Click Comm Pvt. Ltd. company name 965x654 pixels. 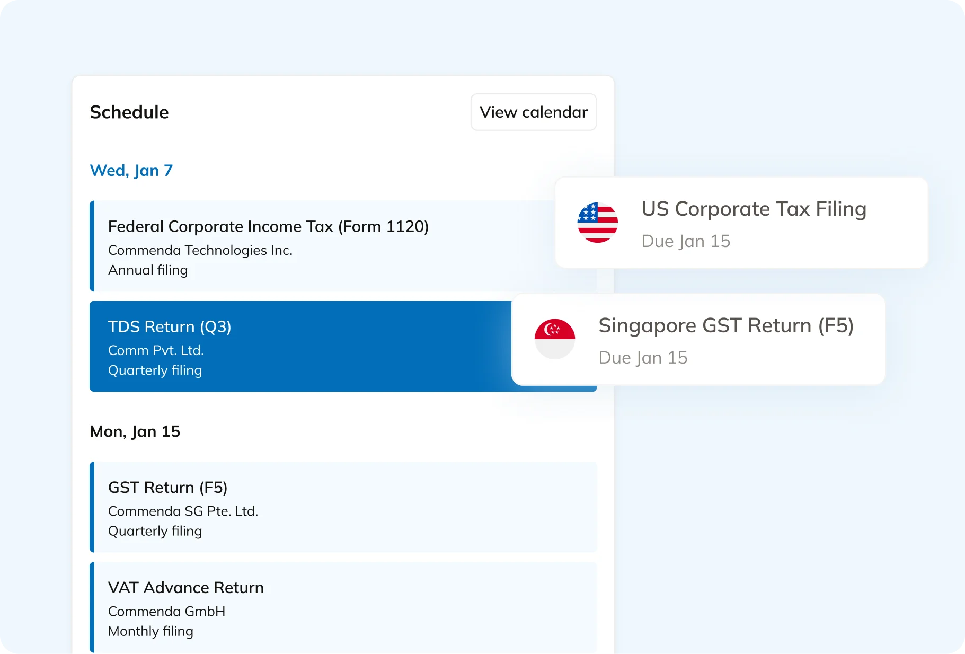(x=156, y=350)
